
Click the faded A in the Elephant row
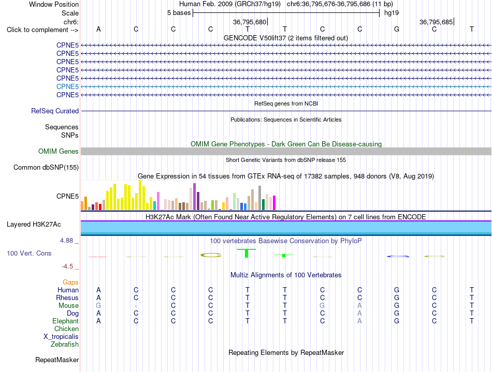(x=359, y=321)
